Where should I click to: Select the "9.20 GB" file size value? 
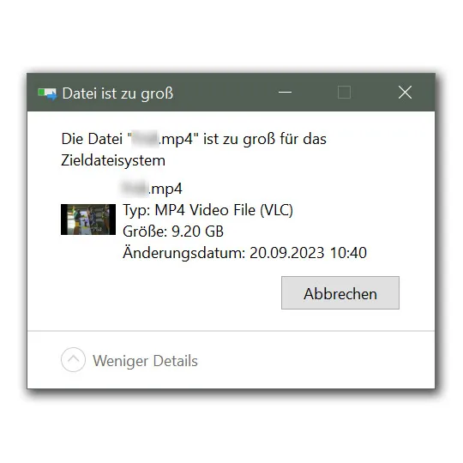point(197,231)
